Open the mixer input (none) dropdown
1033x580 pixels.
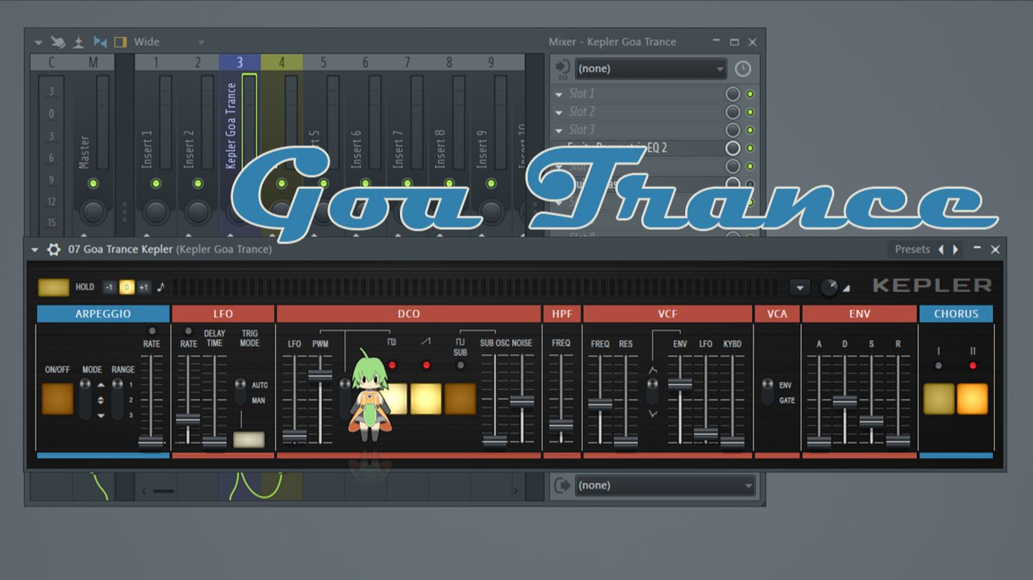point(650,69)
